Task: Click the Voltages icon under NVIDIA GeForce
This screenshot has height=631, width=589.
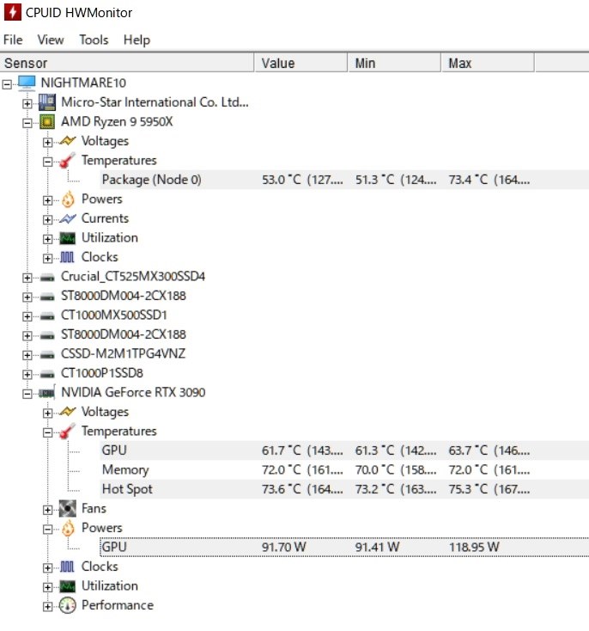Action: [68, 412]
